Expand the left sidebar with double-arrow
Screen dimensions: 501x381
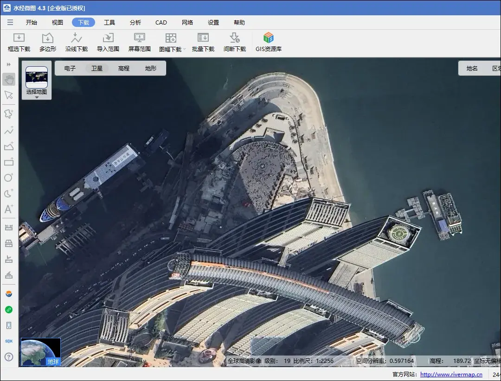click(x=9, y=64)
